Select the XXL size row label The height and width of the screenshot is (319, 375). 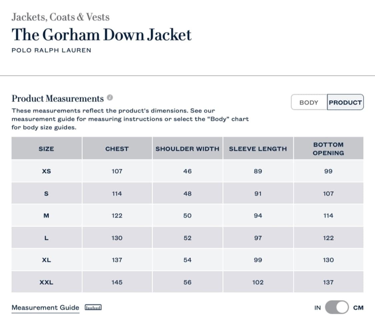coord(46,282)
